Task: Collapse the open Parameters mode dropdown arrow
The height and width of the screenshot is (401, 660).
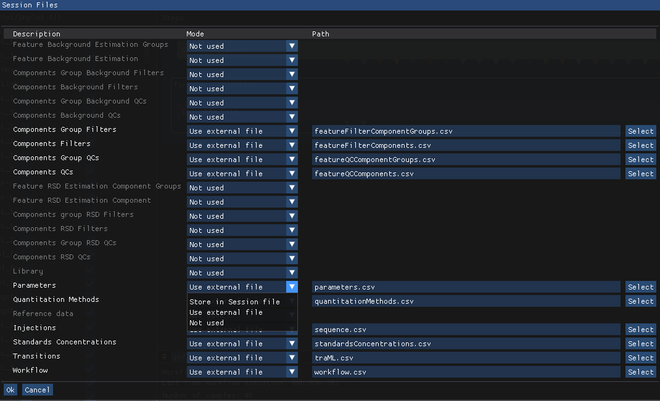Action: click(x=292, y=286)
